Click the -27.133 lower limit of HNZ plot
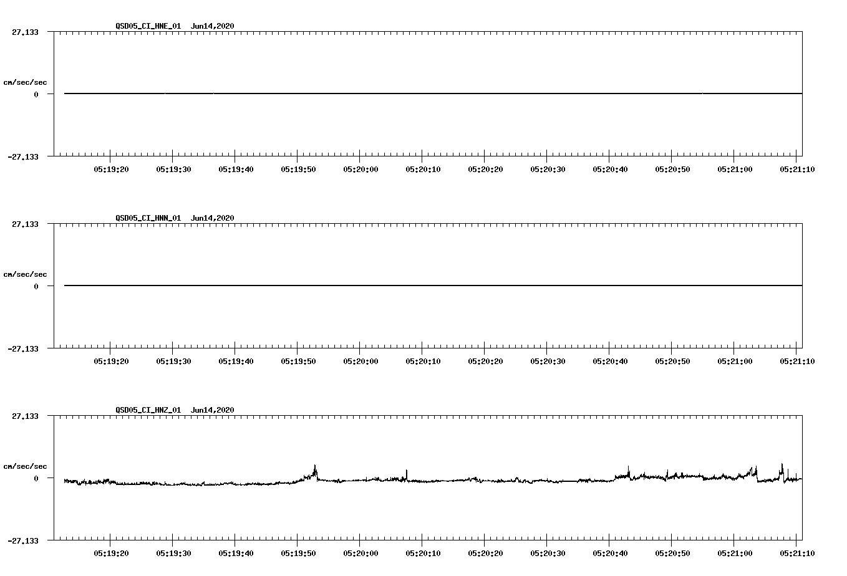 pos(23,541)
